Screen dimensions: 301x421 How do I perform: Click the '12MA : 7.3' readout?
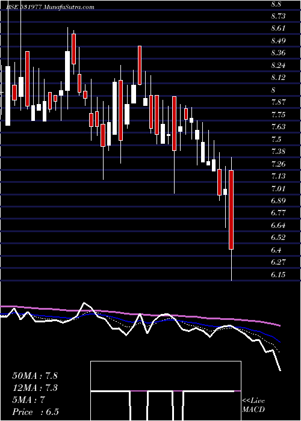pyautogui.click(x=35, y=388)
